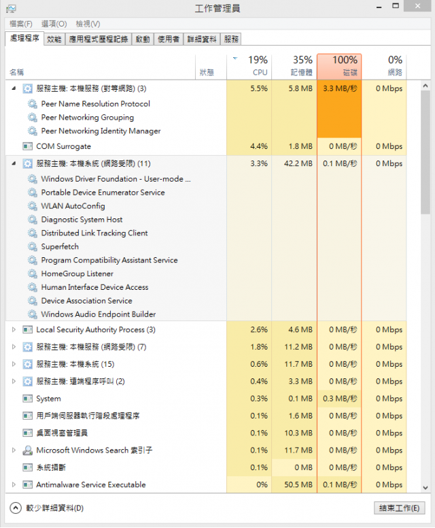Click the 系統插斷 process icon
Screen dimensions: 435x528
27,467
